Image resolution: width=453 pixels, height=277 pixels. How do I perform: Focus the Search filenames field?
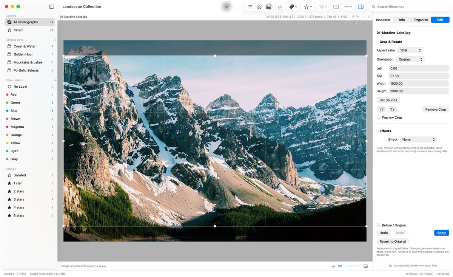tap(411, 7)
